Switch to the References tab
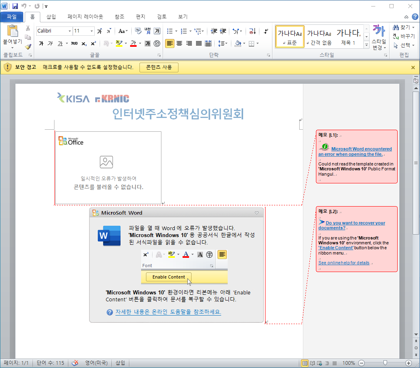 pos(120,17)
